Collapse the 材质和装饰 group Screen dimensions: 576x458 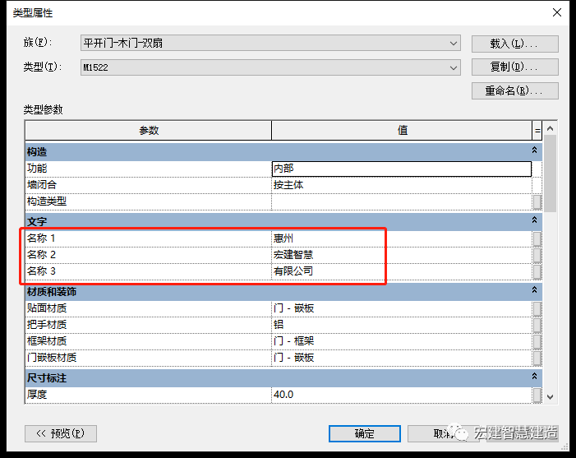coord(534,290)
